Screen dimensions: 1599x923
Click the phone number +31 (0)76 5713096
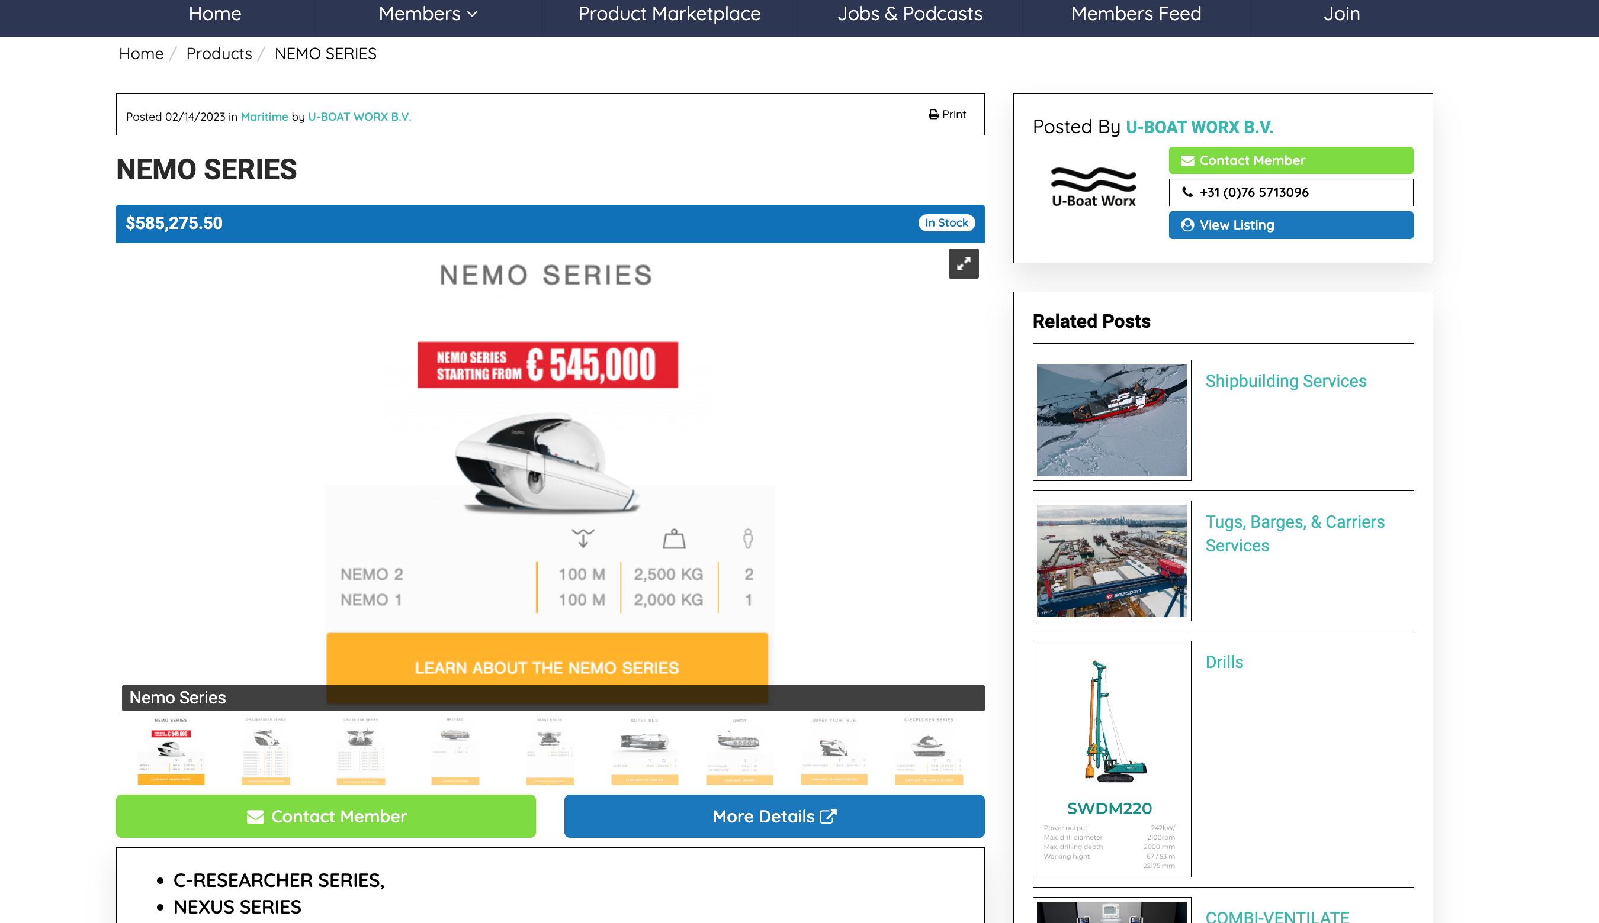(x=1290, y=192)
